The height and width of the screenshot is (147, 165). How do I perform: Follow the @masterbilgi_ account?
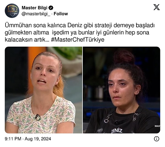click(x=61, y=14)
